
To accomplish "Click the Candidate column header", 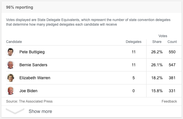I will [x=14, y=42].
